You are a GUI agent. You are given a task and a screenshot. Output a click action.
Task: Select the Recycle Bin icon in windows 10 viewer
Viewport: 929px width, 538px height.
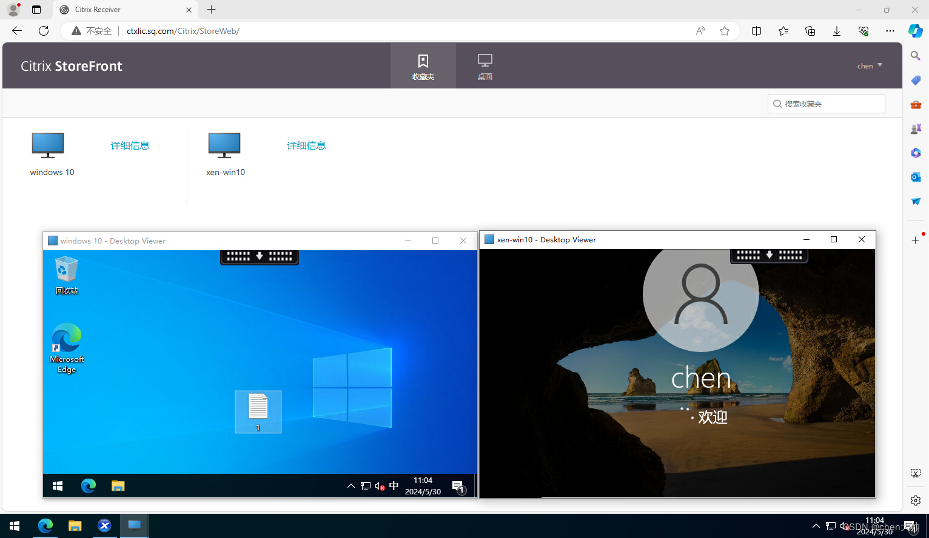[67, 275]
